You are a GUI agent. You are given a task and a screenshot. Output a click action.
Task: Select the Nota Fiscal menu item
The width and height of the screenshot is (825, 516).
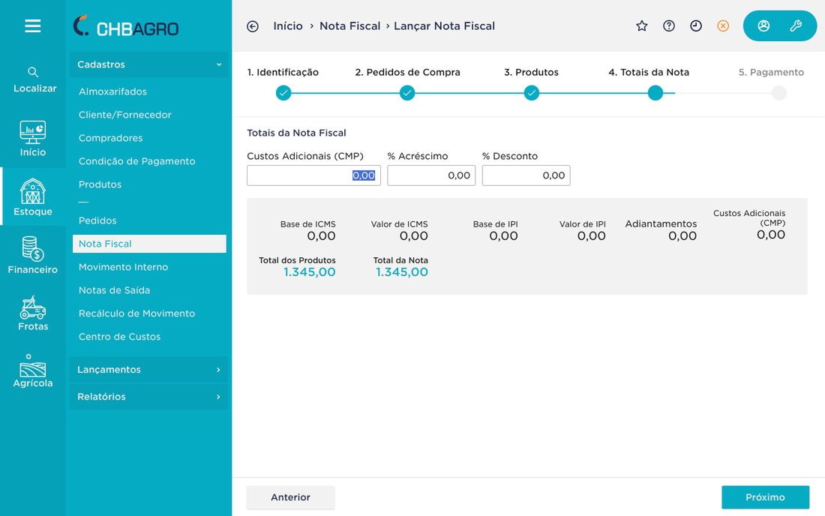[x=149, y=244]
